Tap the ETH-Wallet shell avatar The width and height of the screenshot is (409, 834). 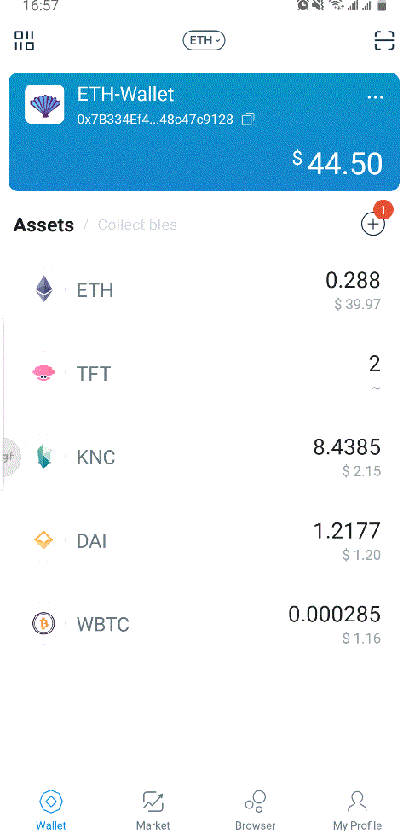tap(44, 104)
